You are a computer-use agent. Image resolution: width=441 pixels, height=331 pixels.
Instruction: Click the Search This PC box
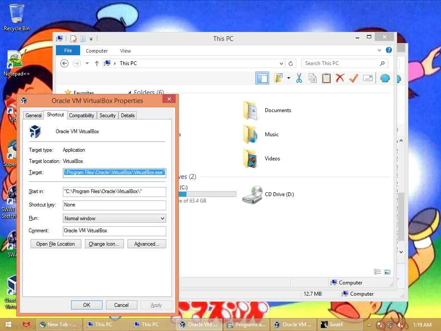[x=345, y=63]
